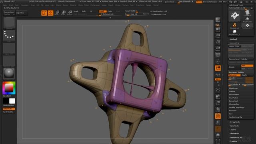
Task: Toggle the Floor grid icon
Action: point(218,62)
